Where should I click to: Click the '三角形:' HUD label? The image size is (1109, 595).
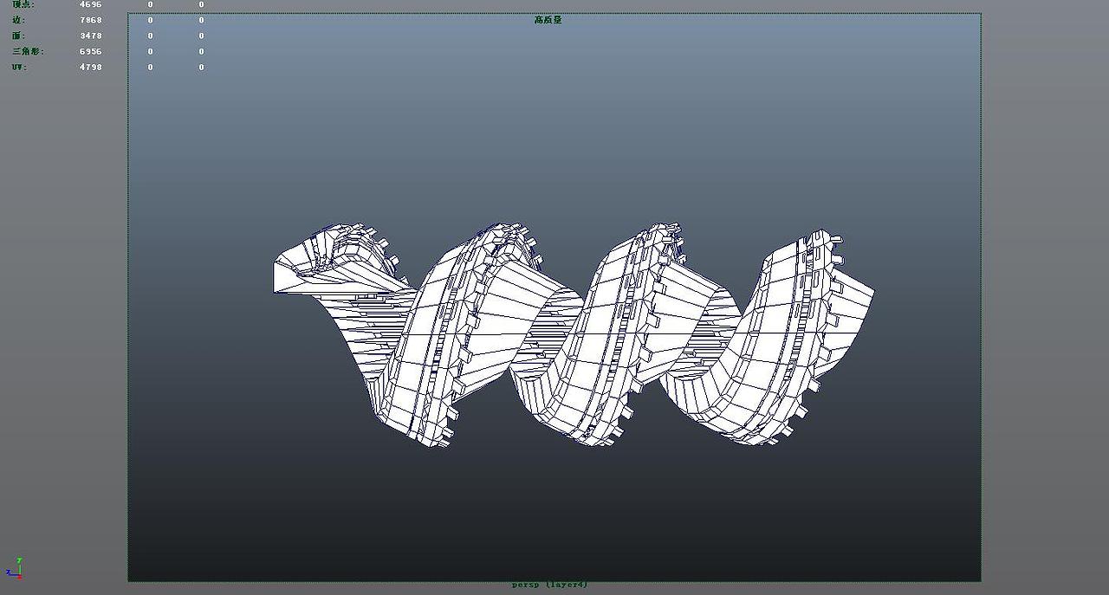(28, 51)
